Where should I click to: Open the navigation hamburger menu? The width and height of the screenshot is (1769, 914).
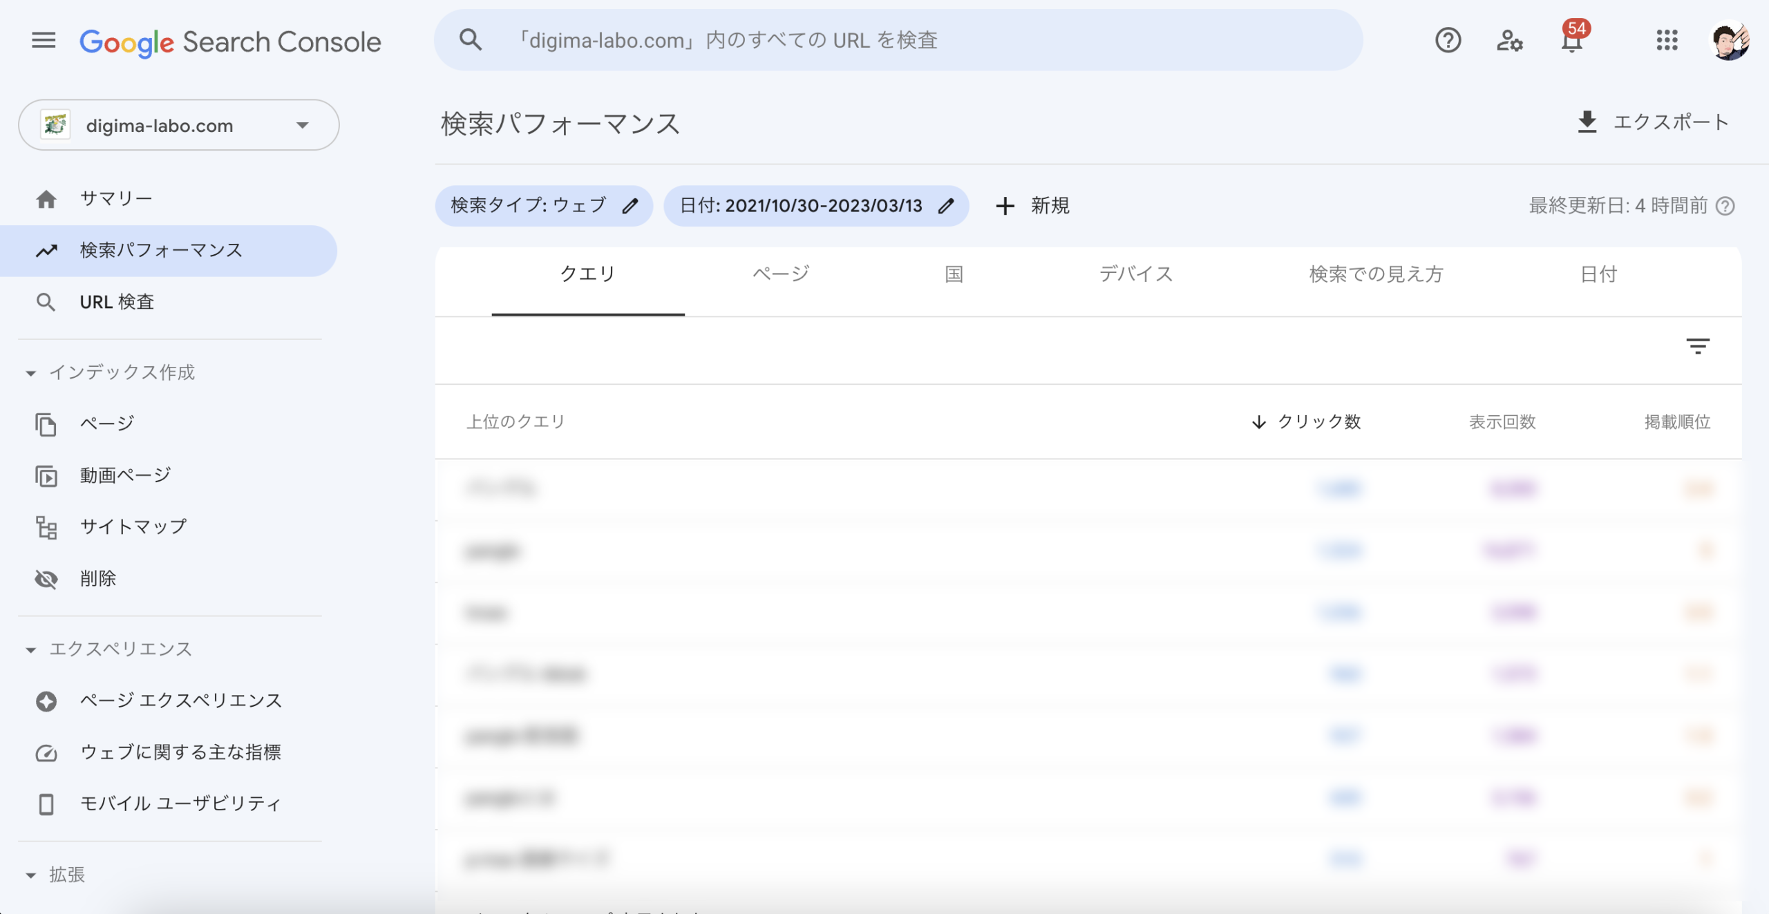(x=44, y=41)
